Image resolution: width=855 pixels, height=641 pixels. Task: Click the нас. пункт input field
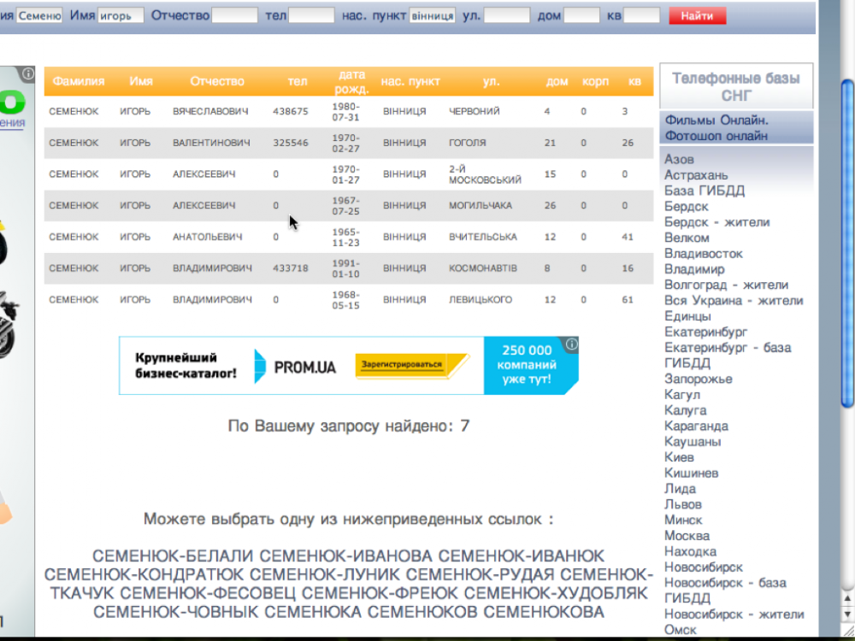[x=433, y=15]
